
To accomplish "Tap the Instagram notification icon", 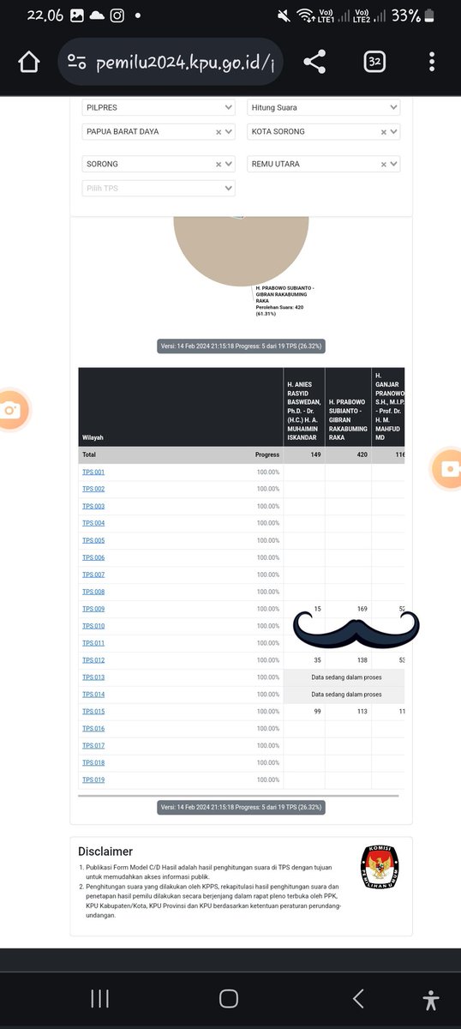I will [x=117, y=15].
